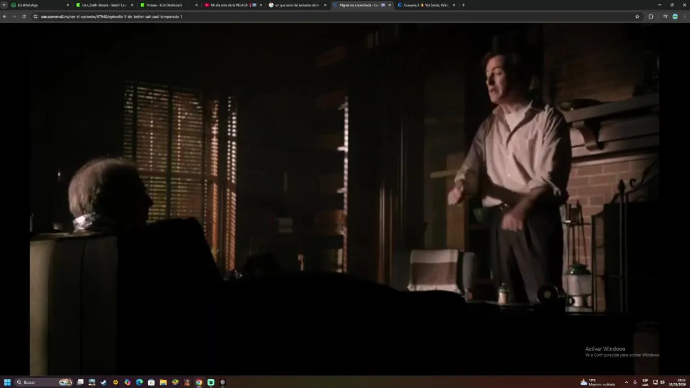
Task: Bookmark this page with the star
Action: 637,17
